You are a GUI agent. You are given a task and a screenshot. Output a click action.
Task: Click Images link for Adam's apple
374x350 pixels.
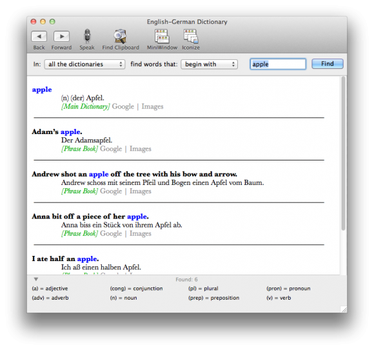pos(141,149)
